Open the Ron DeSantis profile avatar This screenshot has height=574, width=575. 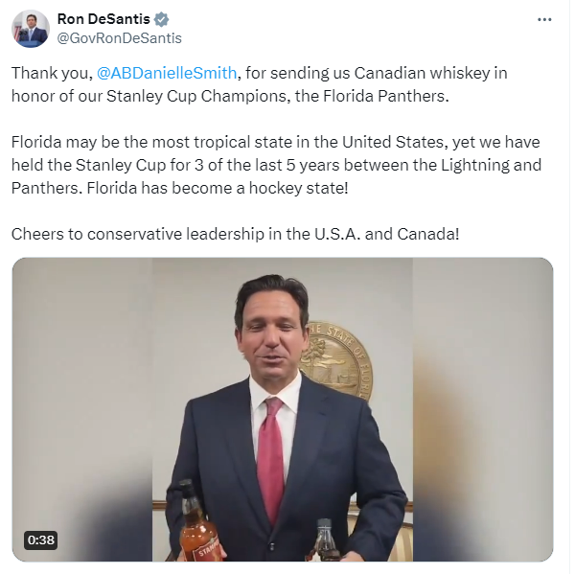pyautogui.click(x=30, y=29)
